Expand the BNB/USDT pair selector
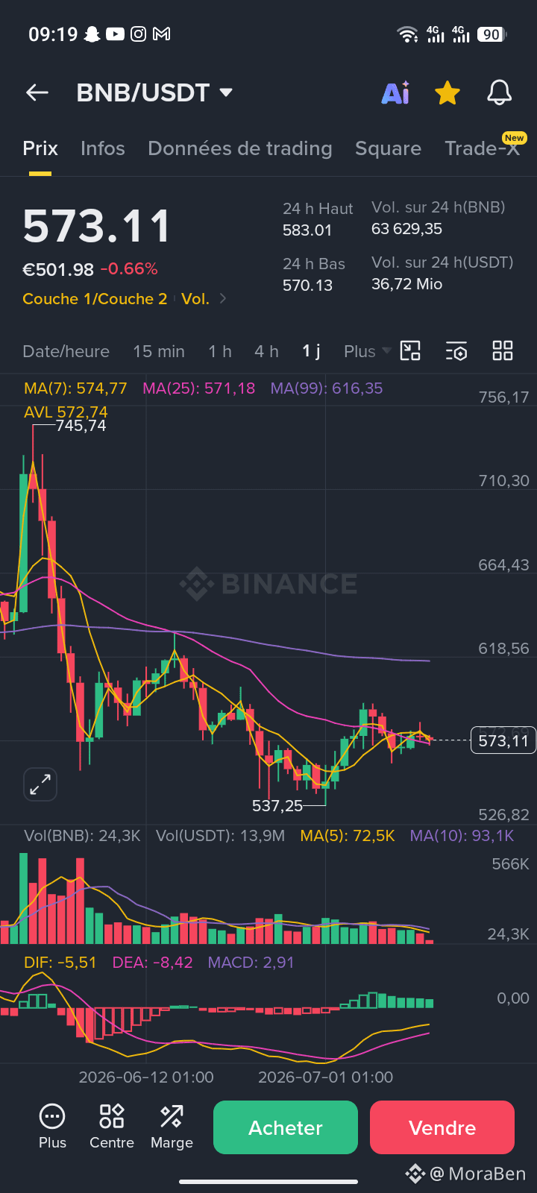 coord(227,92)
